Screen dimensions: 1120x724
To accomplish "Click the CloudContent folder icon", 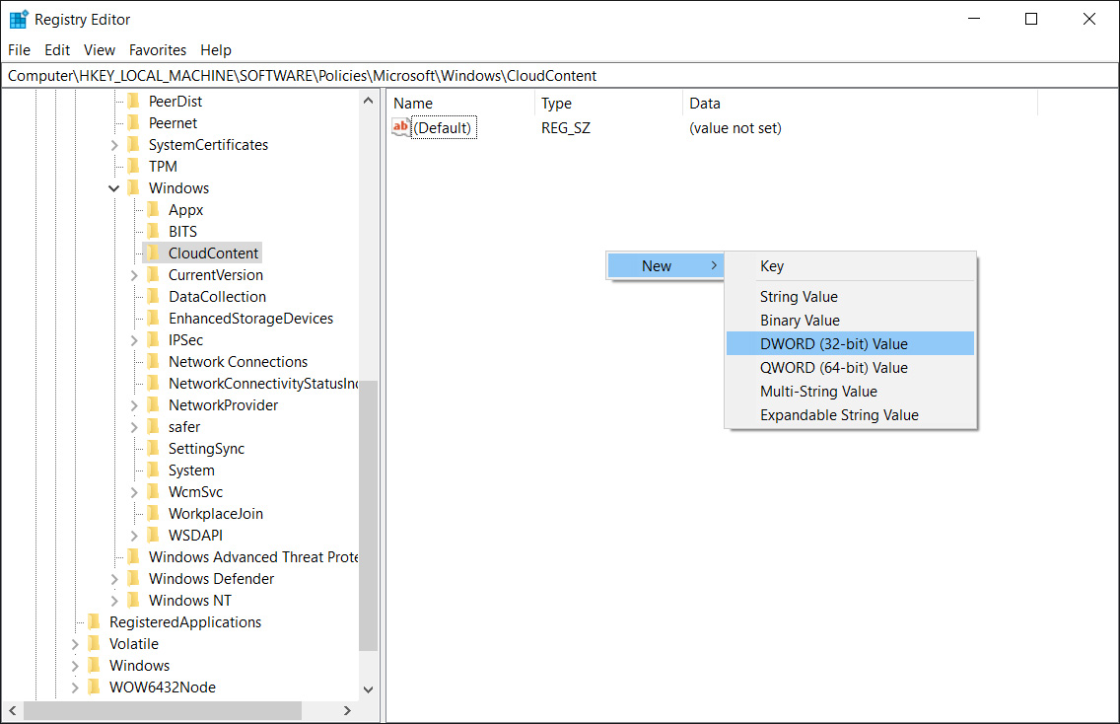I will point(153,253).
